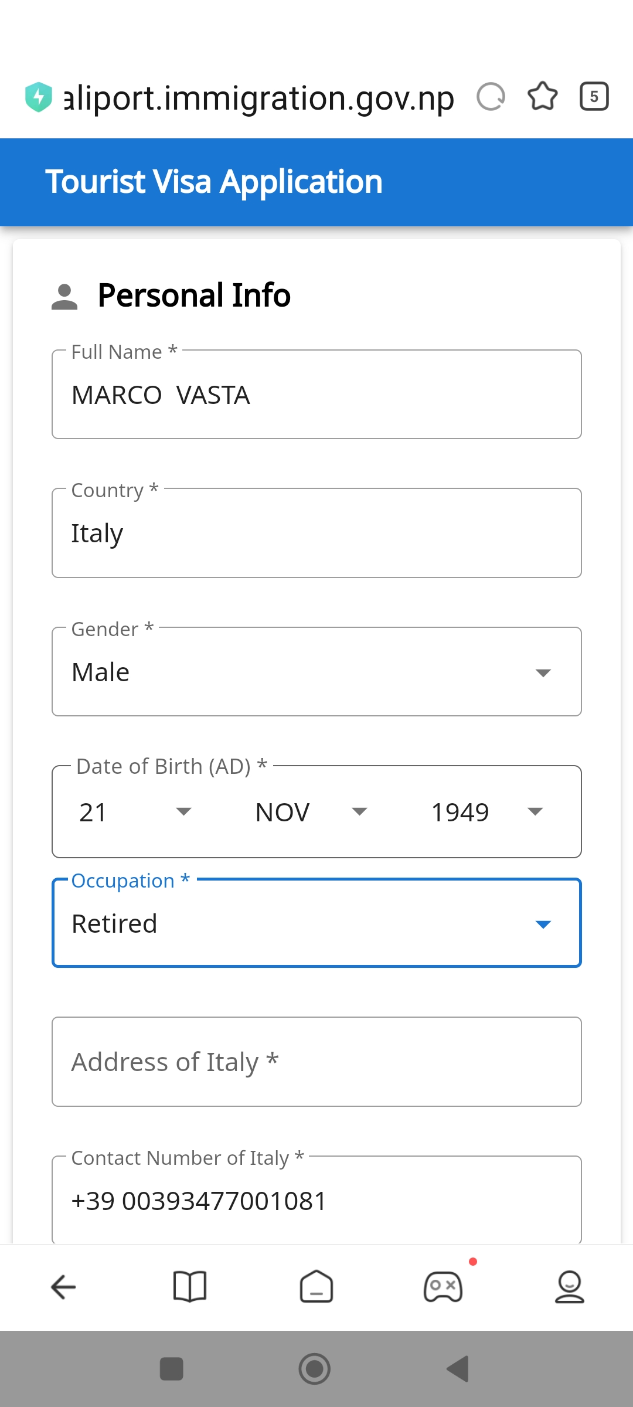This screenshot has height=1407, width=633.
Task: Click the Full Name input field
Action: click(x=316, y=395)
